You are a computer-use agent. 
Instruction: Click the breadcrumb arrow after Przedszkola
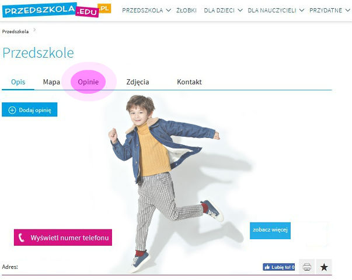click(x=34, y=30)
